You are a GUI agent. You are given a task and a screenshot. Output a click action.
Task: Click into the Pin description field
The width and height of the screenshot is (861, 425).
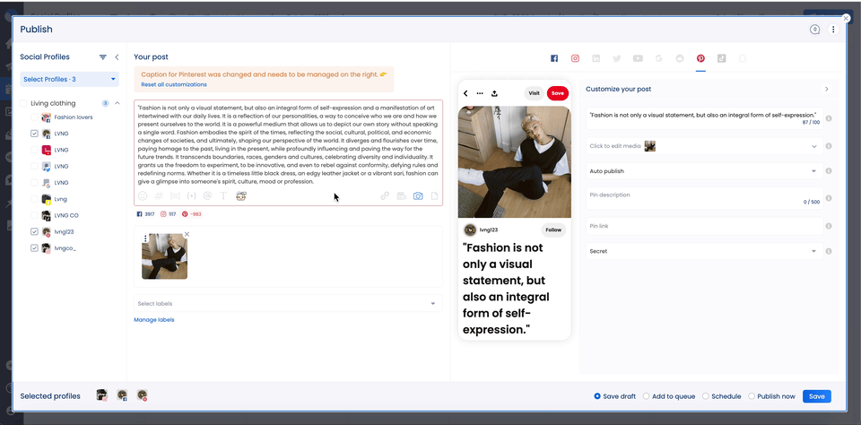pyautogui.click(x=705, y=198)
